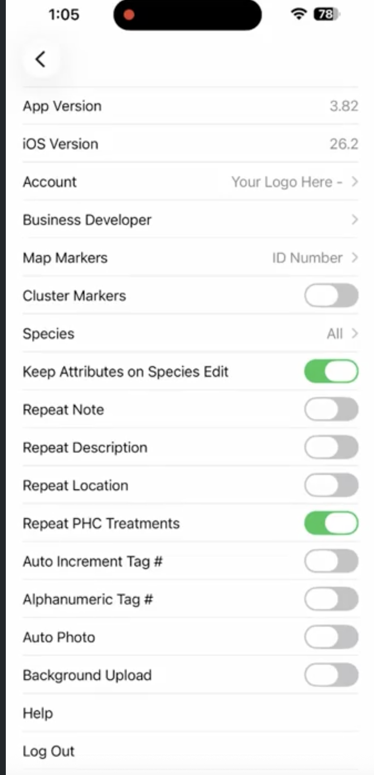Turn on Background Upload
374x775 pixels.
331,675
